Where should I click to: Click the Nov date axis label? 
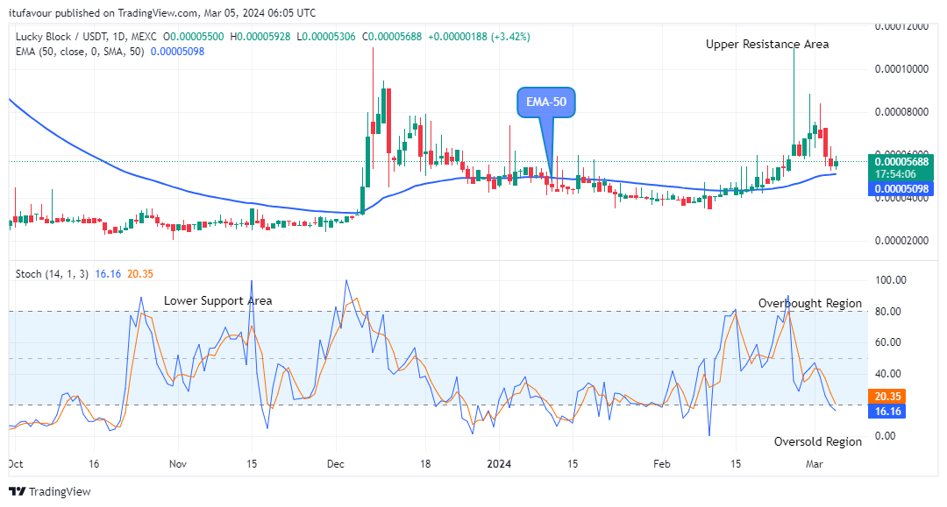click(x=177, y=463)
